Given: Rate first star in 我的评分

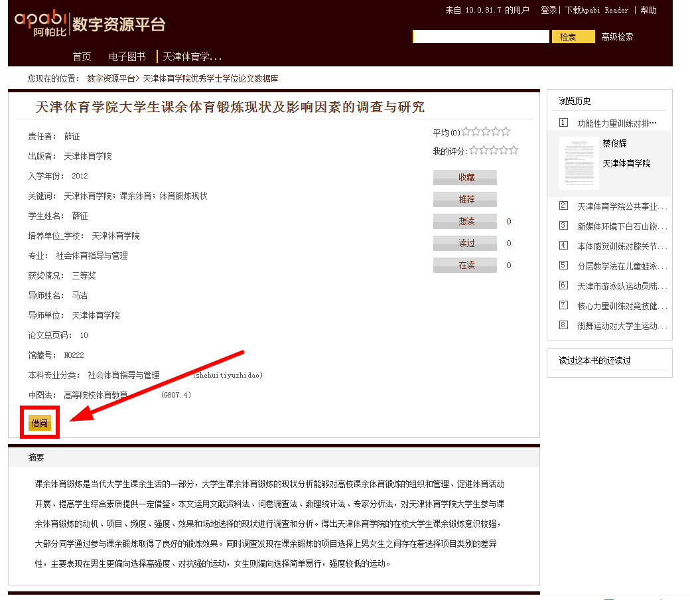Looking at the screenshot, I should 474,151.
